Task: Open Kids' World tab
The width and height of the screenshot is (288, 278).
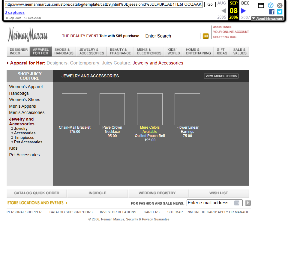Action: pos(174,51)
